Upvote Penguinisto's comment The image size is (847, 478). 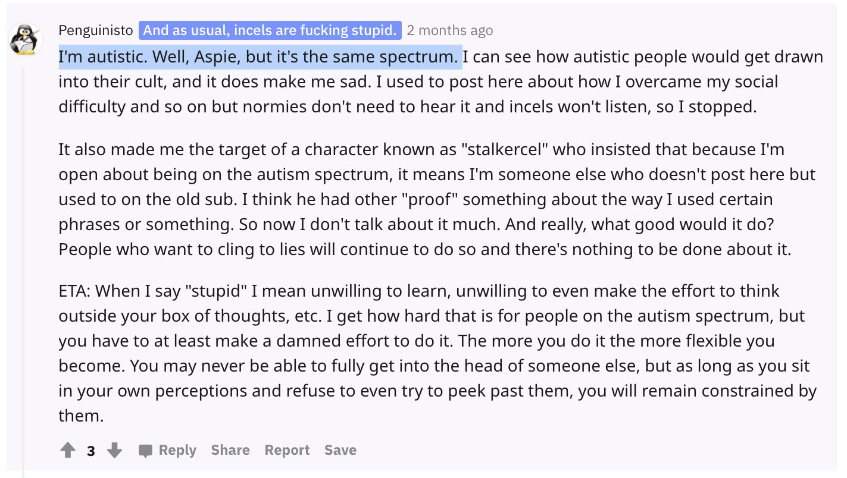click(x=68, y=450)
